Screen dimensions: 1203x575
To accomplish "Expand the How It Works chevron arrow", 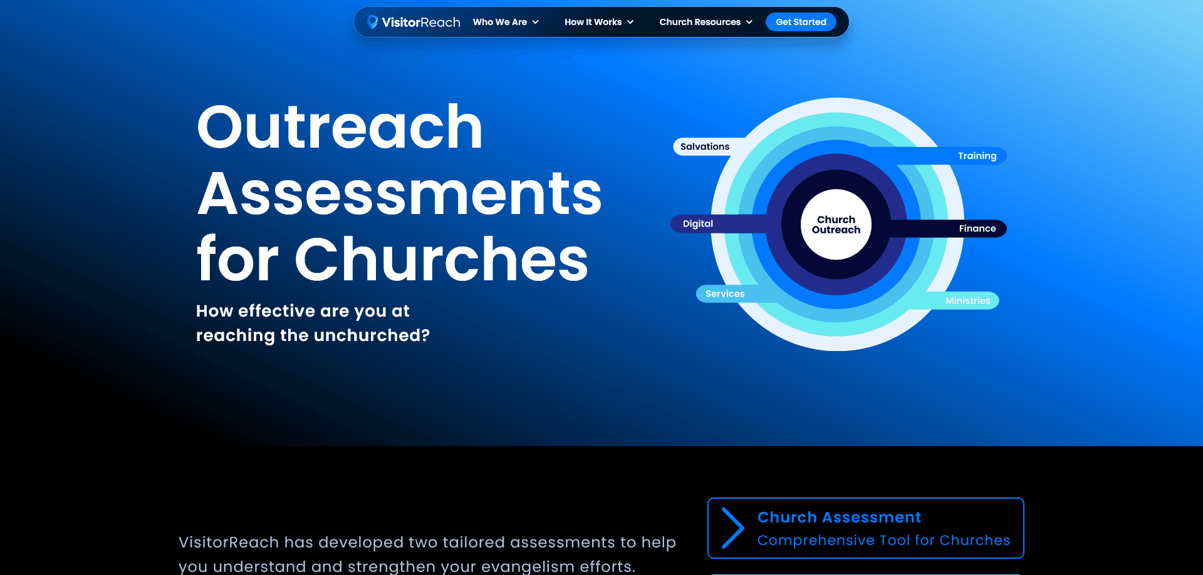I will 630,22.
